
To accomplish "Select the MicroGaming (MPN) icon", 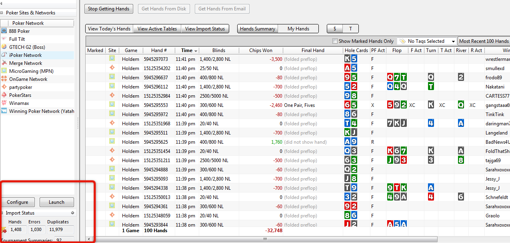I will 4,71.
